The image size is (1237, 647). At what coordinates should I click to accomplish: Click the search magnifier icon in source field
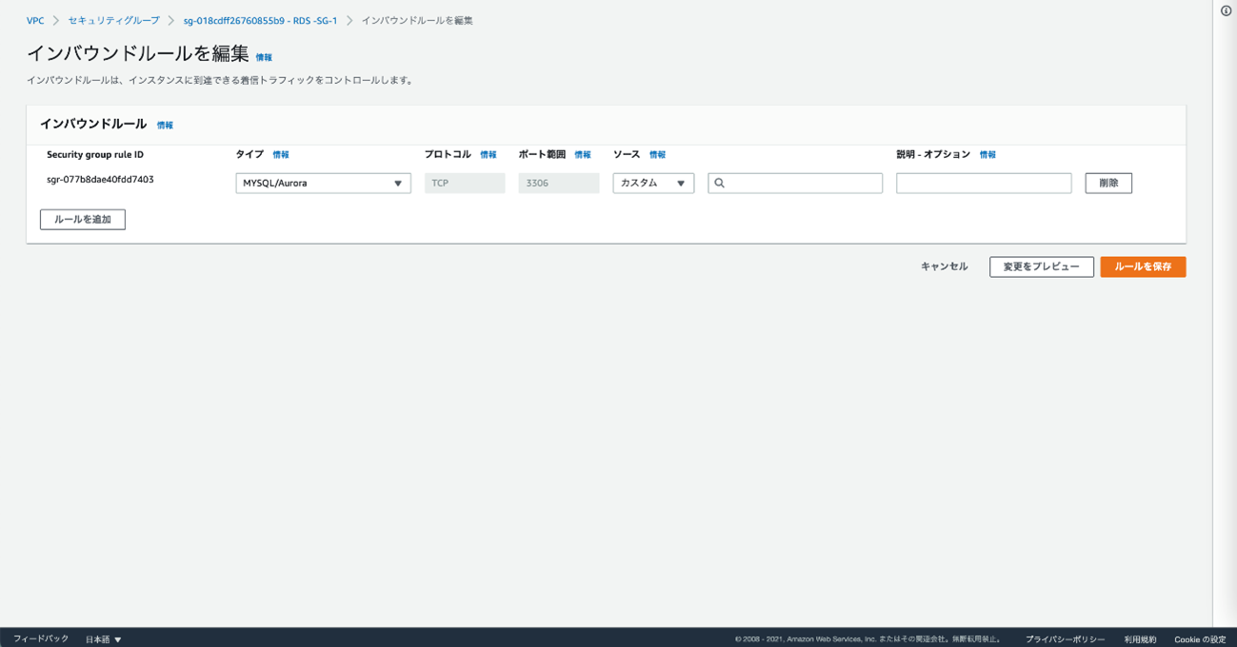[720, 183]
